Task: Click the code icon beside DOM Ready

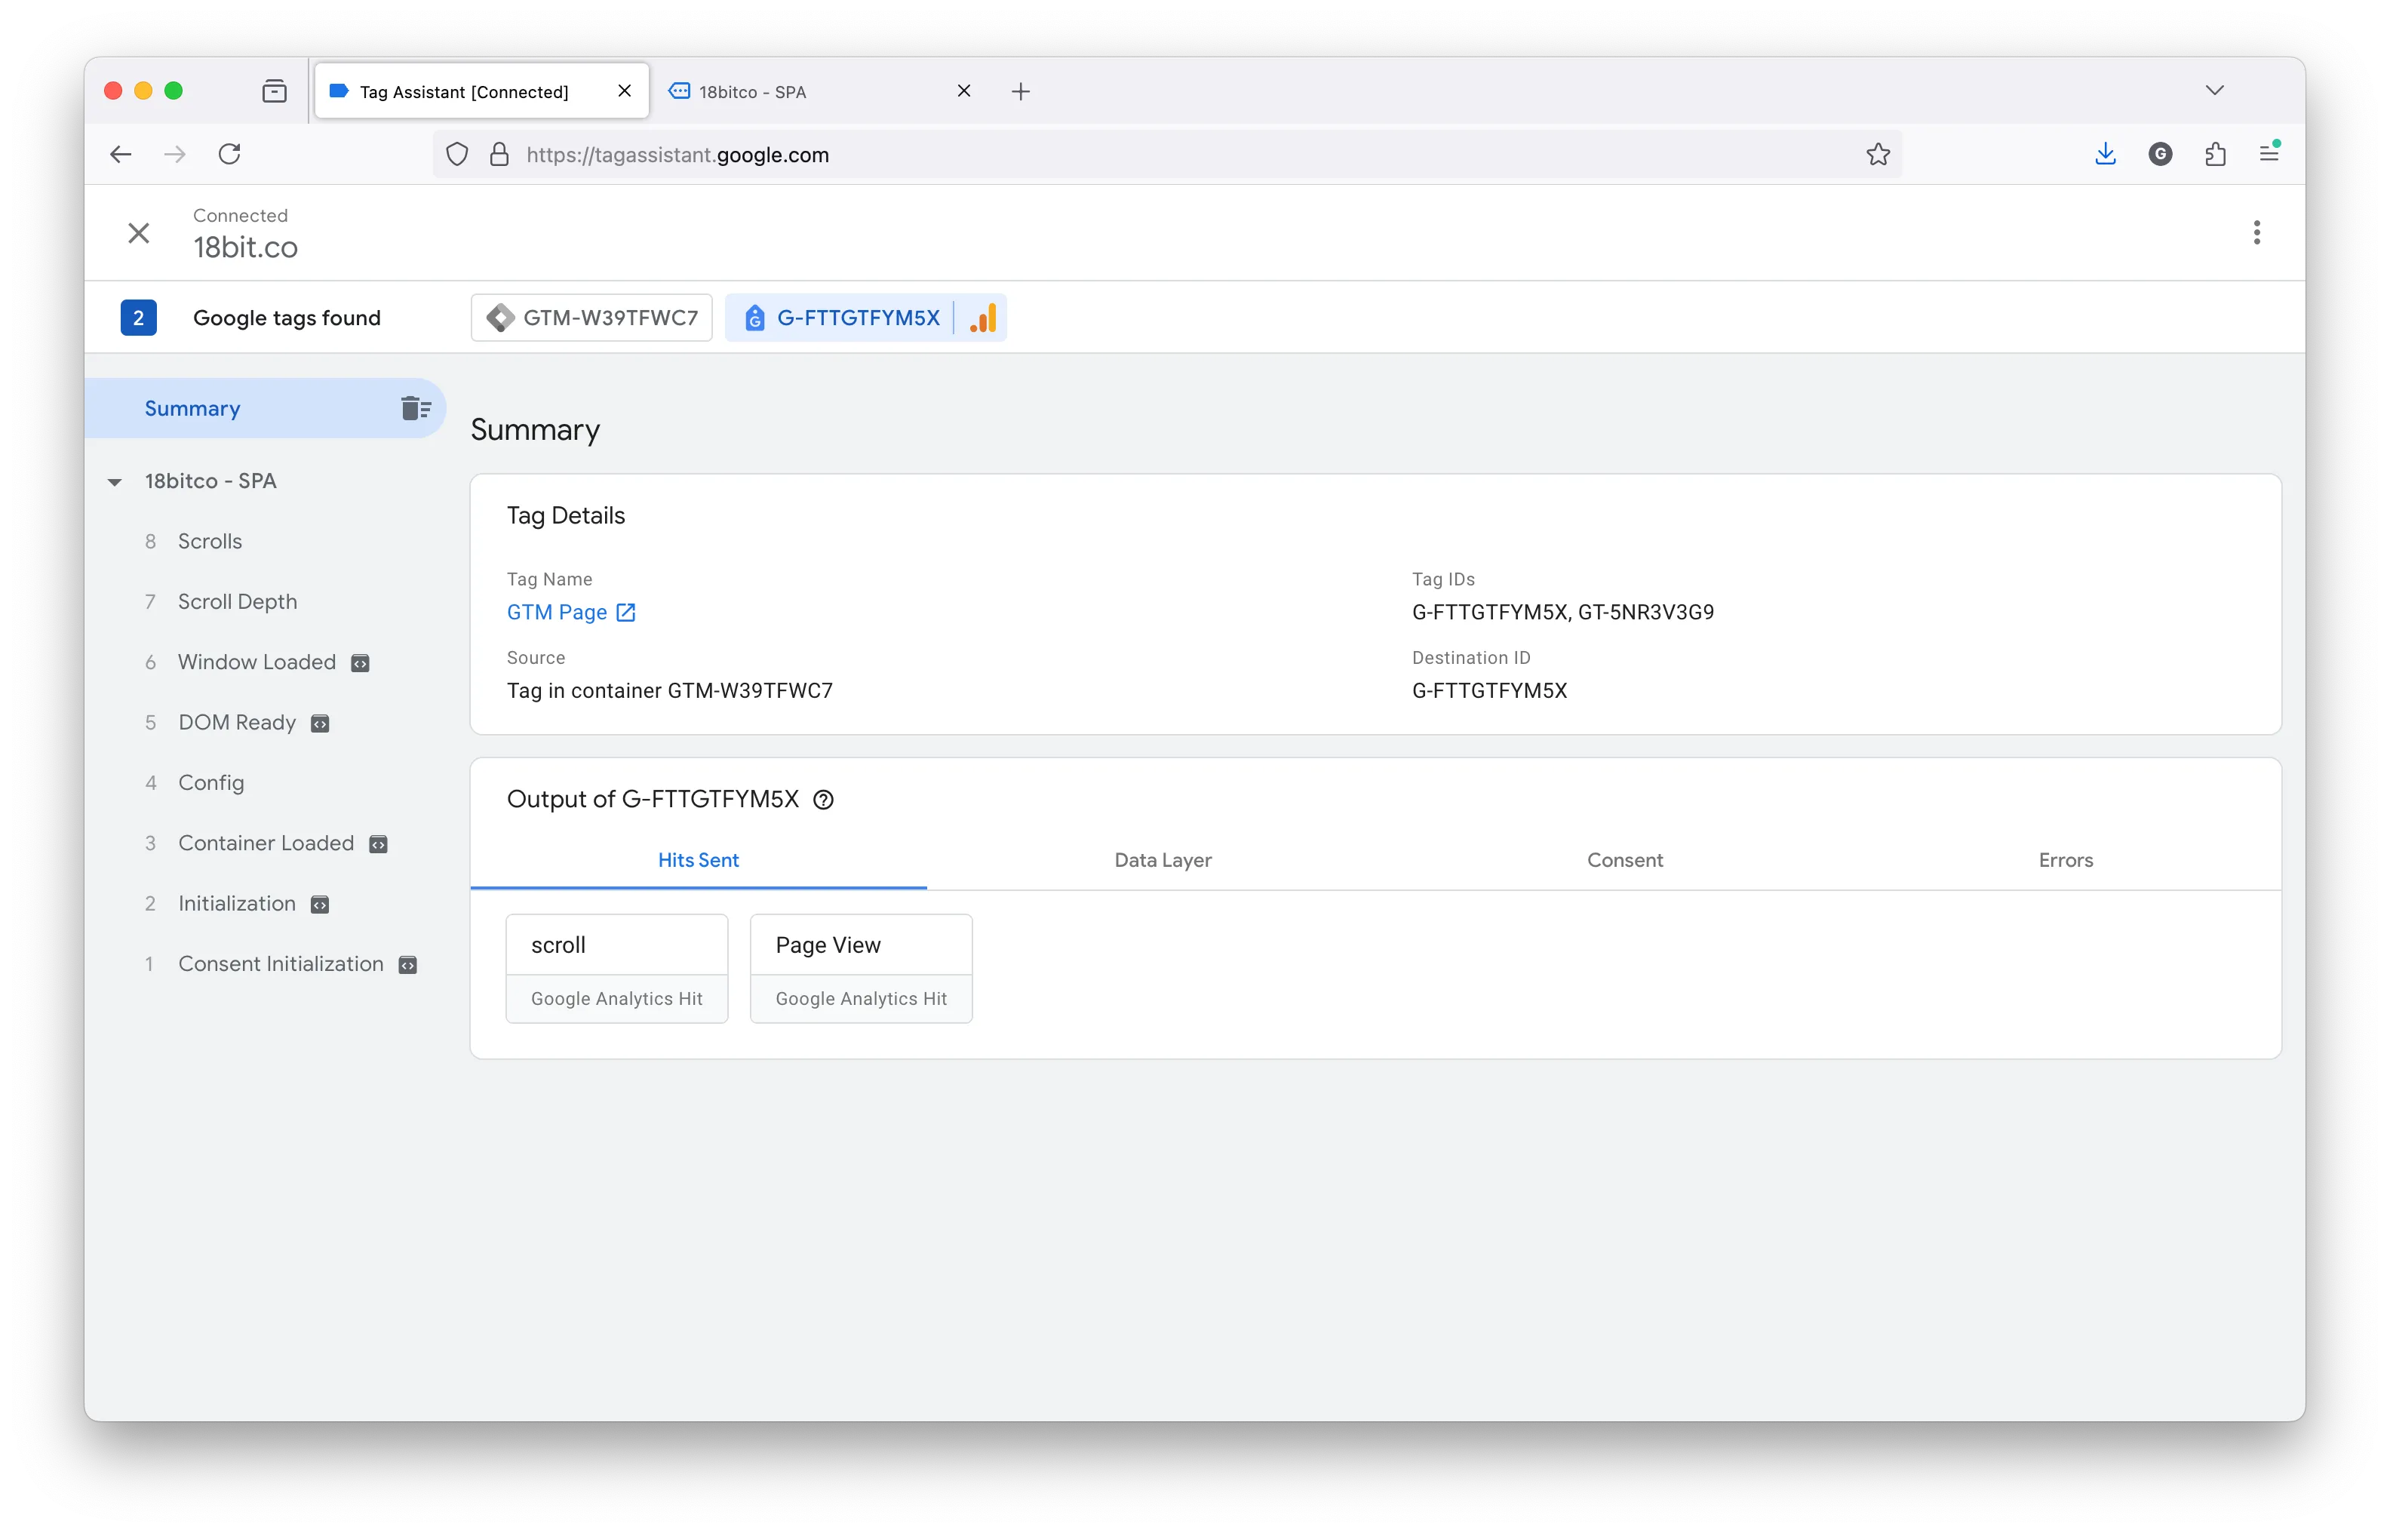Action: [321, 723]
